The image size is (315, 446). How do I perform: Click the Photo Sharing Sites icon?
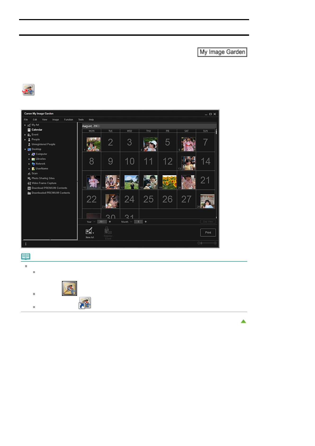coord(29,179)
